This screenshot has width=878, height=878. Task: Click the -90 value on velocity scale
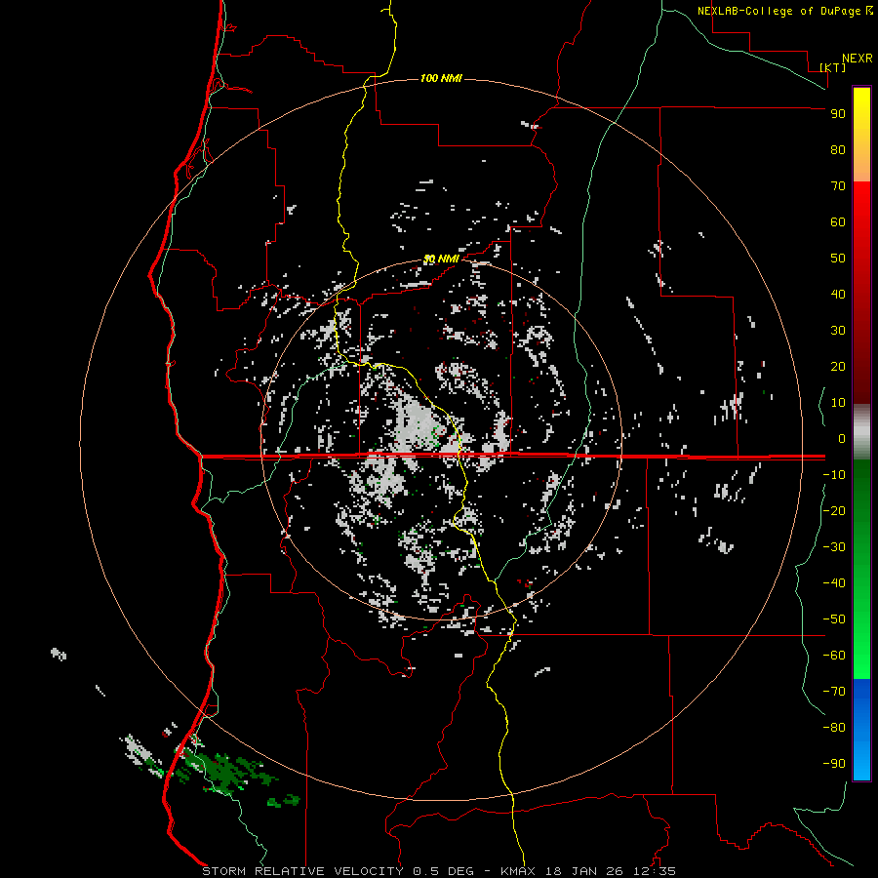click(834, 764)
